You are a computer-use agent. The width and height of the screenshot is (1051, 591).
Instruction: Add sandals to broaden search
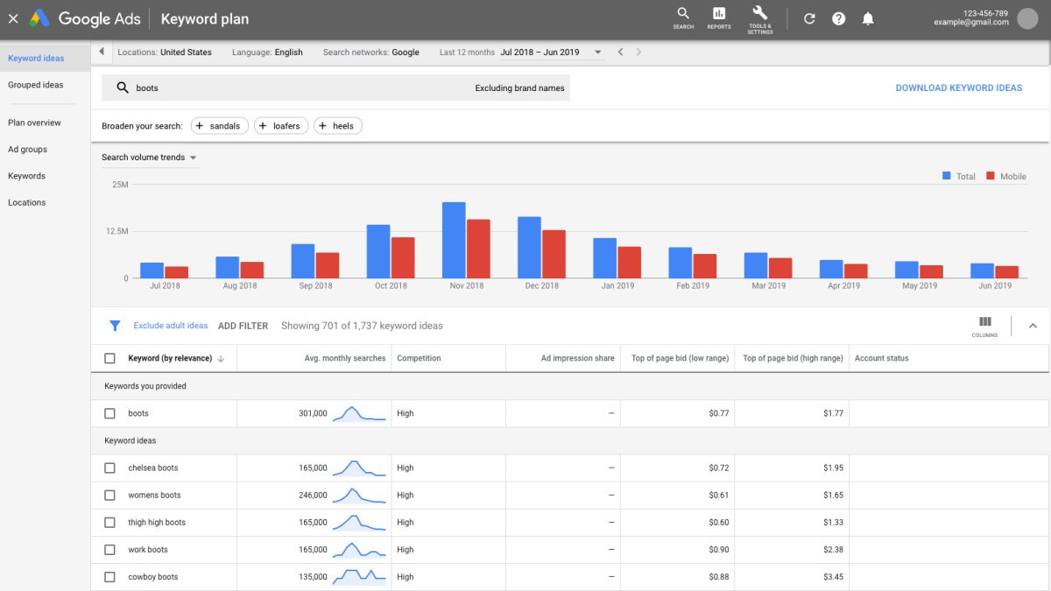pos(220,126)
